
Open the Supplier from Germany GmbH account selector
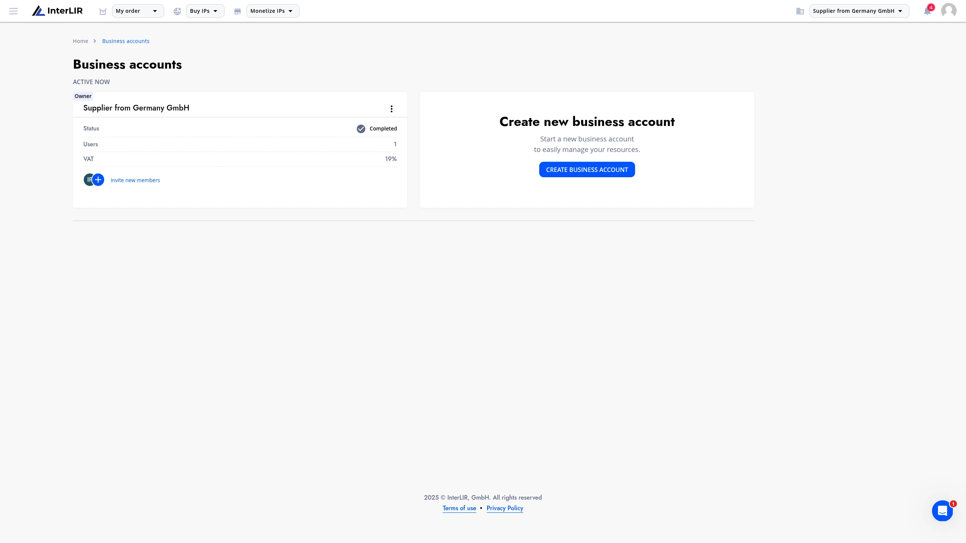pos(859,11)
